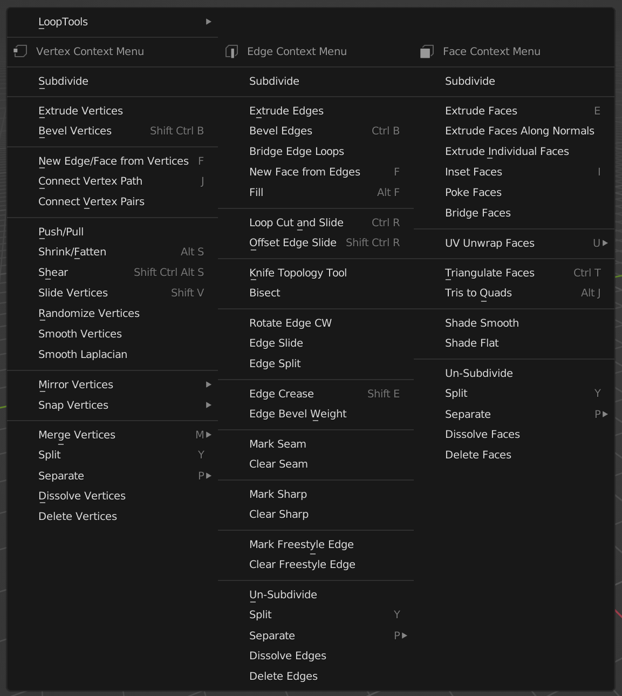Select Bevel Edges
622x696 pixels.
(x=281, y=131)
